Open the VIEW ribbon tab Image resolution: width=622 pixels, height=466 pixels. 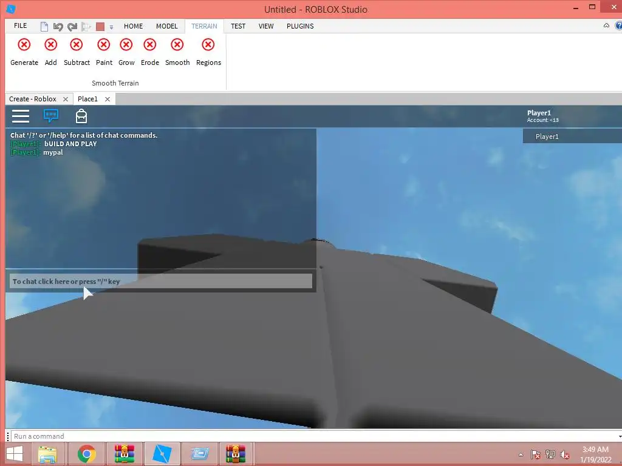[x=266, y=26]
